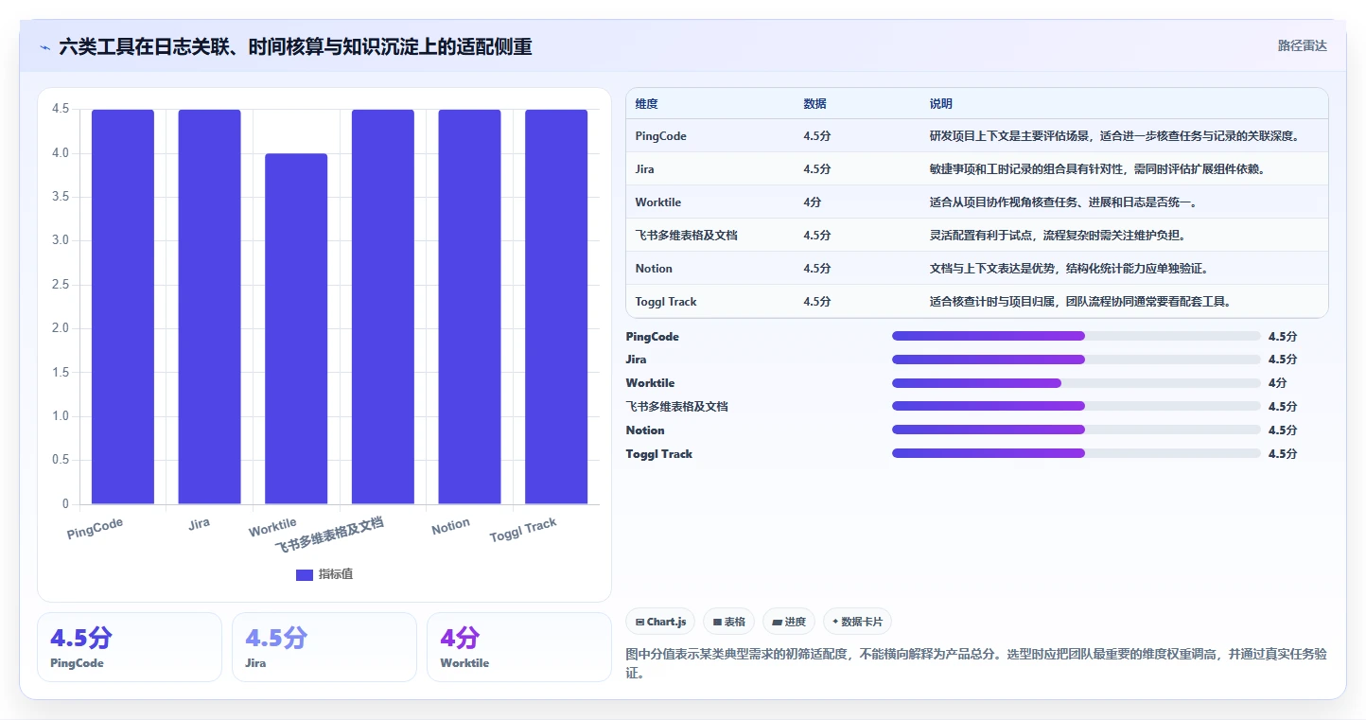Click the Toggl Track x-axis label

(523, 531)
